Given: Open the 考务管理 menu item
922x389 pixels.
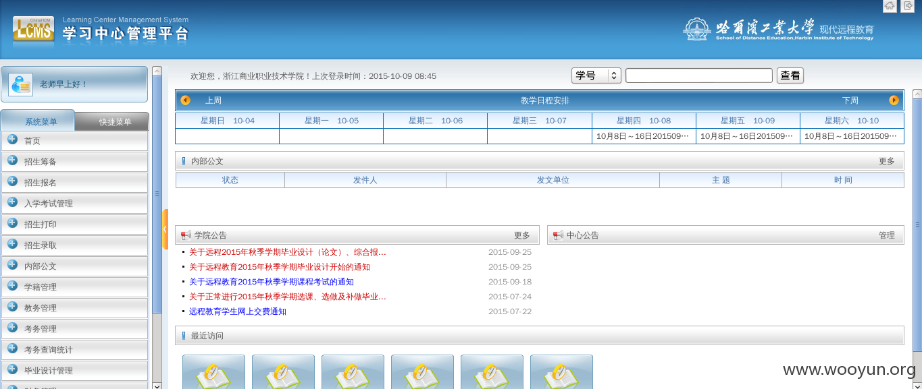Looking at the screenshot, I should pyautogui.click(x=74, y=329).
